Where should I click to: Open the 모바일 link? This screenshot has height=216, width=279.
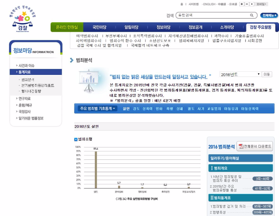[261, 4]
